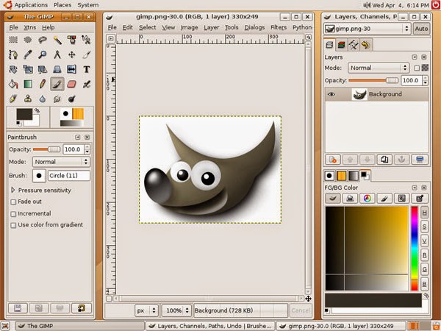Reset tool options to defaults button
Viewport: 441px width, 331px height.
(x=82, y=308)
